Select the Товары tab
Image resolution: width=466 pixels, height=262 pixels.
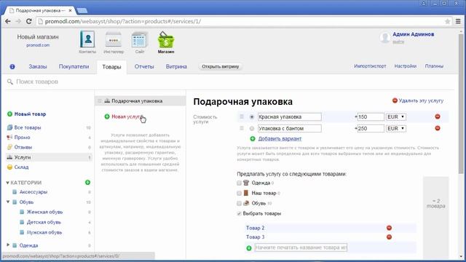pyautogui.click(x=111, y=67)
